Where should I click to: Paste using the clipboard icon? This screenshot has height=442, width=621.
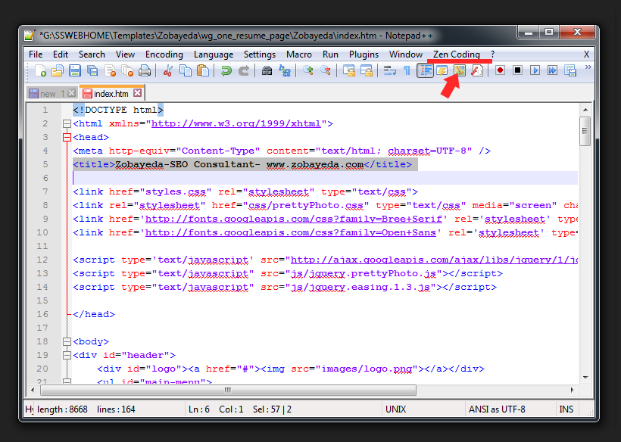click(x=202, y=71)
